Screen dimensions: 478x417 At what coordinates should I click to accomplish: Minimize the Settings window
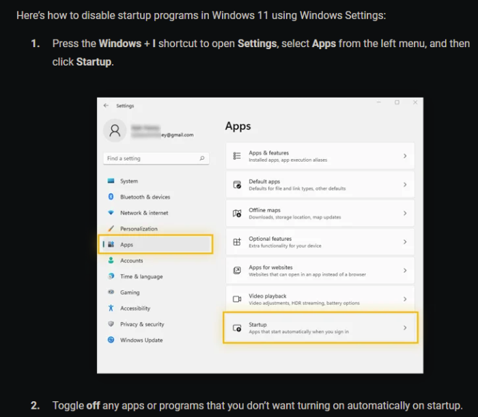pyautogui.click(x=378, y=102)
